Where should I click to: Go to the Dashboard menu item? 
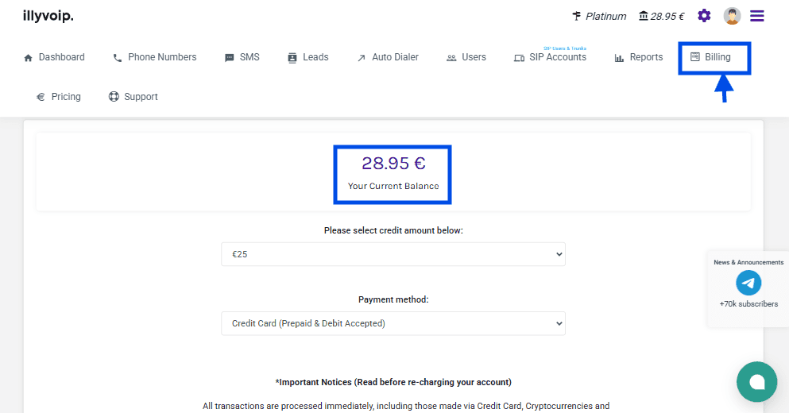click(54, 57)
